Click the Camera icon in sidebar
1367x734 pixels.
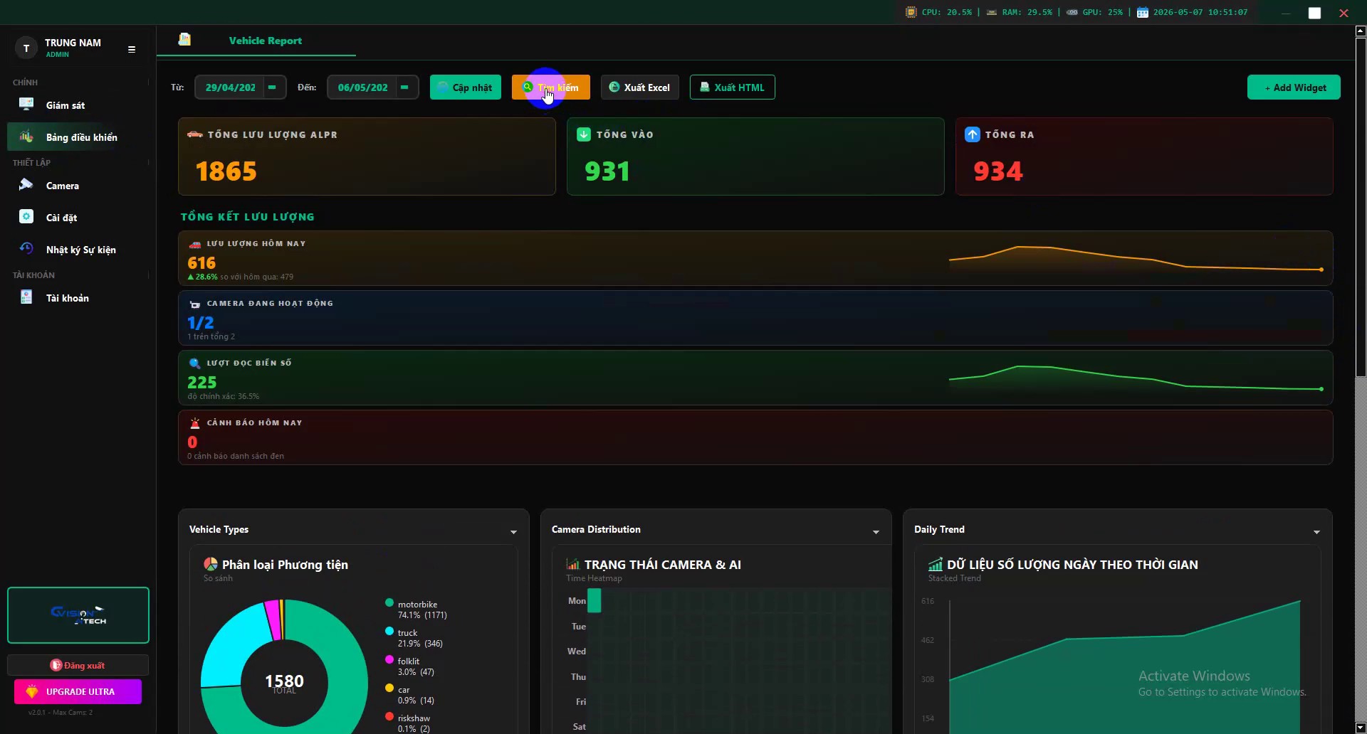point(26,185)
